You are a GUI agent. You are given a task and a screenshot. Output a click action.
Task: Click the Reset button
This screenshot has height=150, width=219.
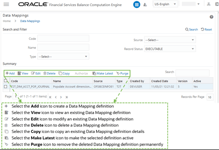[x=206, y=29]
